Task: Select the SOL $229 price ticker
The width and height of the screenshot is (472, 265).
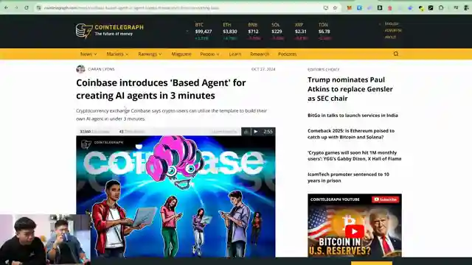Action: 277,31
